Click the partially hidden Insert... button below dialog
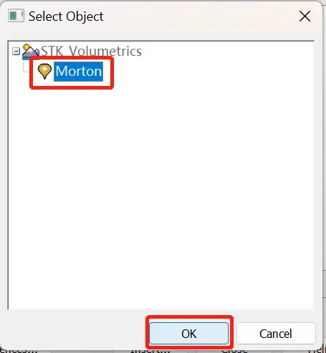326x353 pixels. tap(150, 351)
